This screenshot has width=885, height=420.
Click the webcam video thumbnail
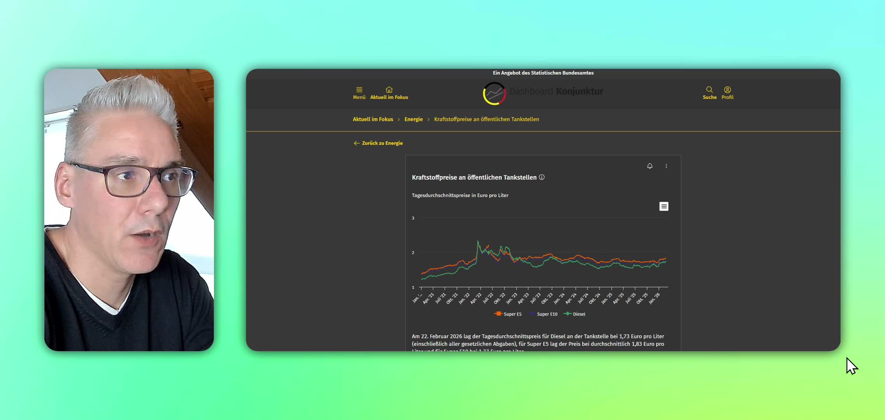click(129, 210)
